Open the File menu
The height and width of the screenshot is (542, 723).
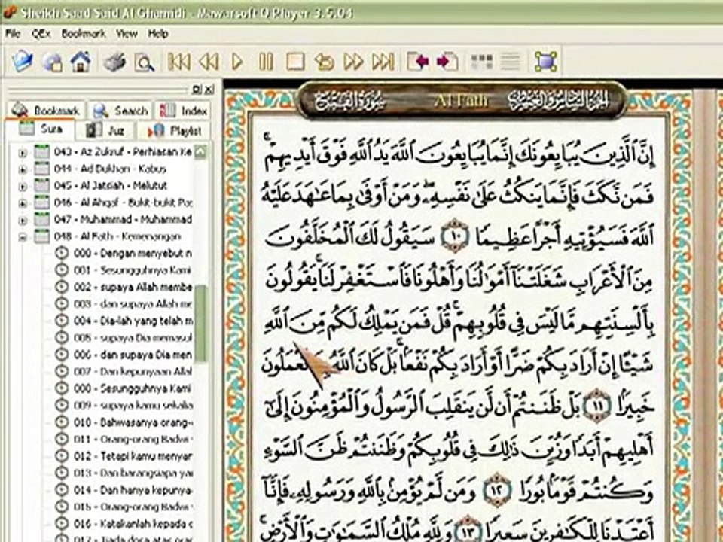point(13,34)
